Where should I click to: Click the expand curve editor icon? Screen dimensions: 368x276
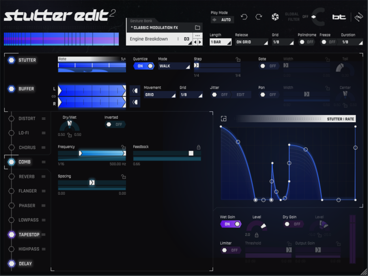point(224,119)
